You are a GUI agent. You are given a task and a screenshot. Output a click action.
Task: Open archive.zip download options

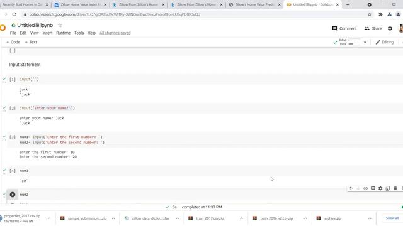[370, 218]
